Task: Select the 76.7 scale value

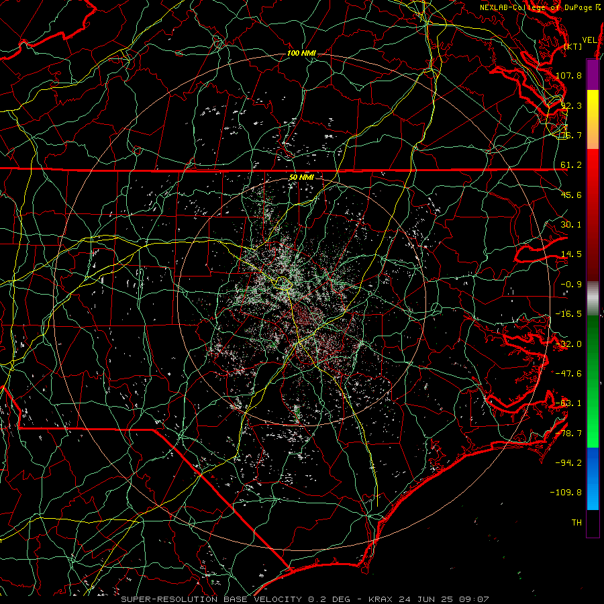Action: point(571,135)
